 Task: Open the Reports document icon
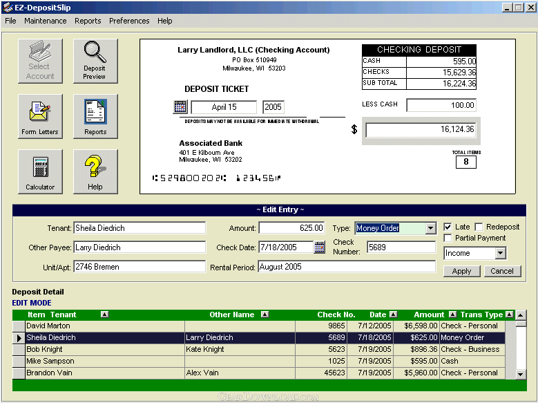[95, 116]
